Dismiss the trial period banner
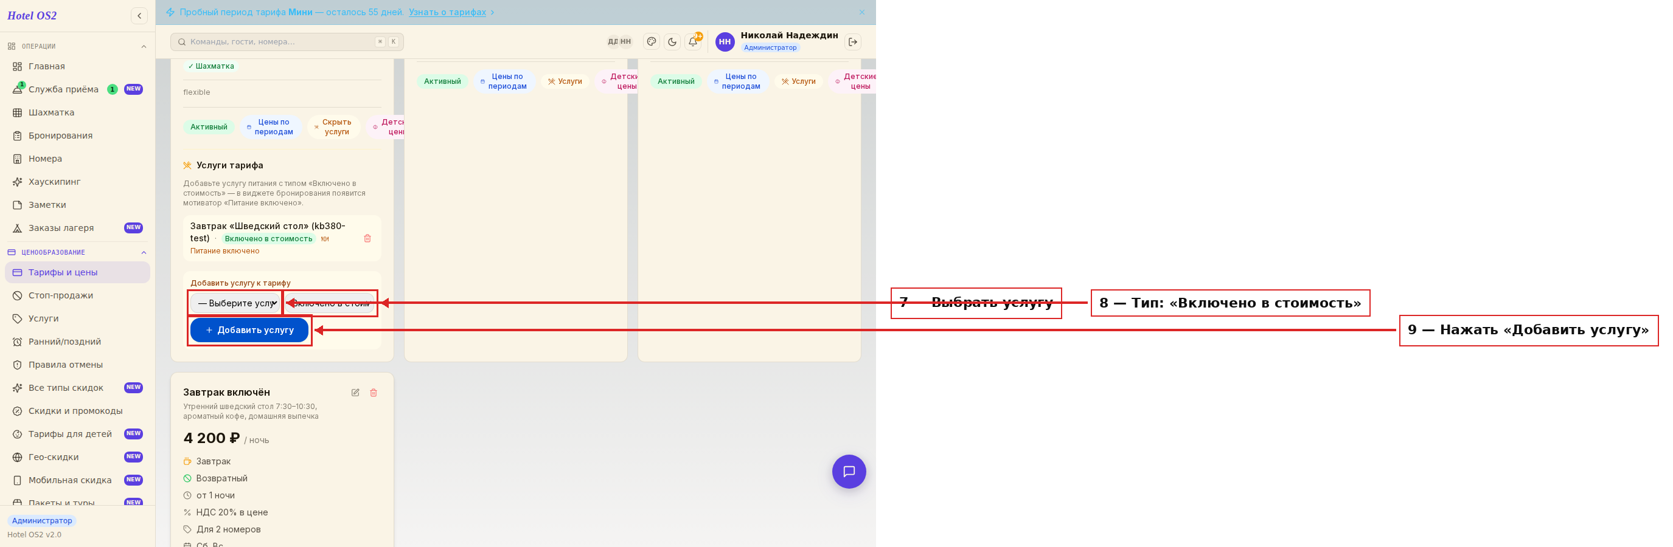 (x=862, y=12)
